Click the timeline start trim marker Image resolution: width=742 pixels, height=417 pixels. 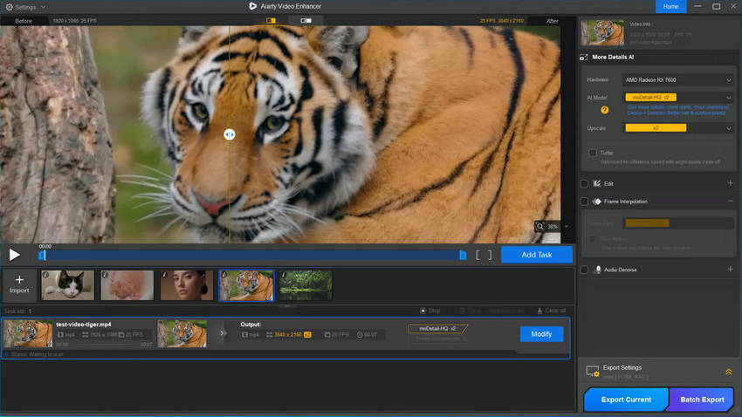coord(42,256)
